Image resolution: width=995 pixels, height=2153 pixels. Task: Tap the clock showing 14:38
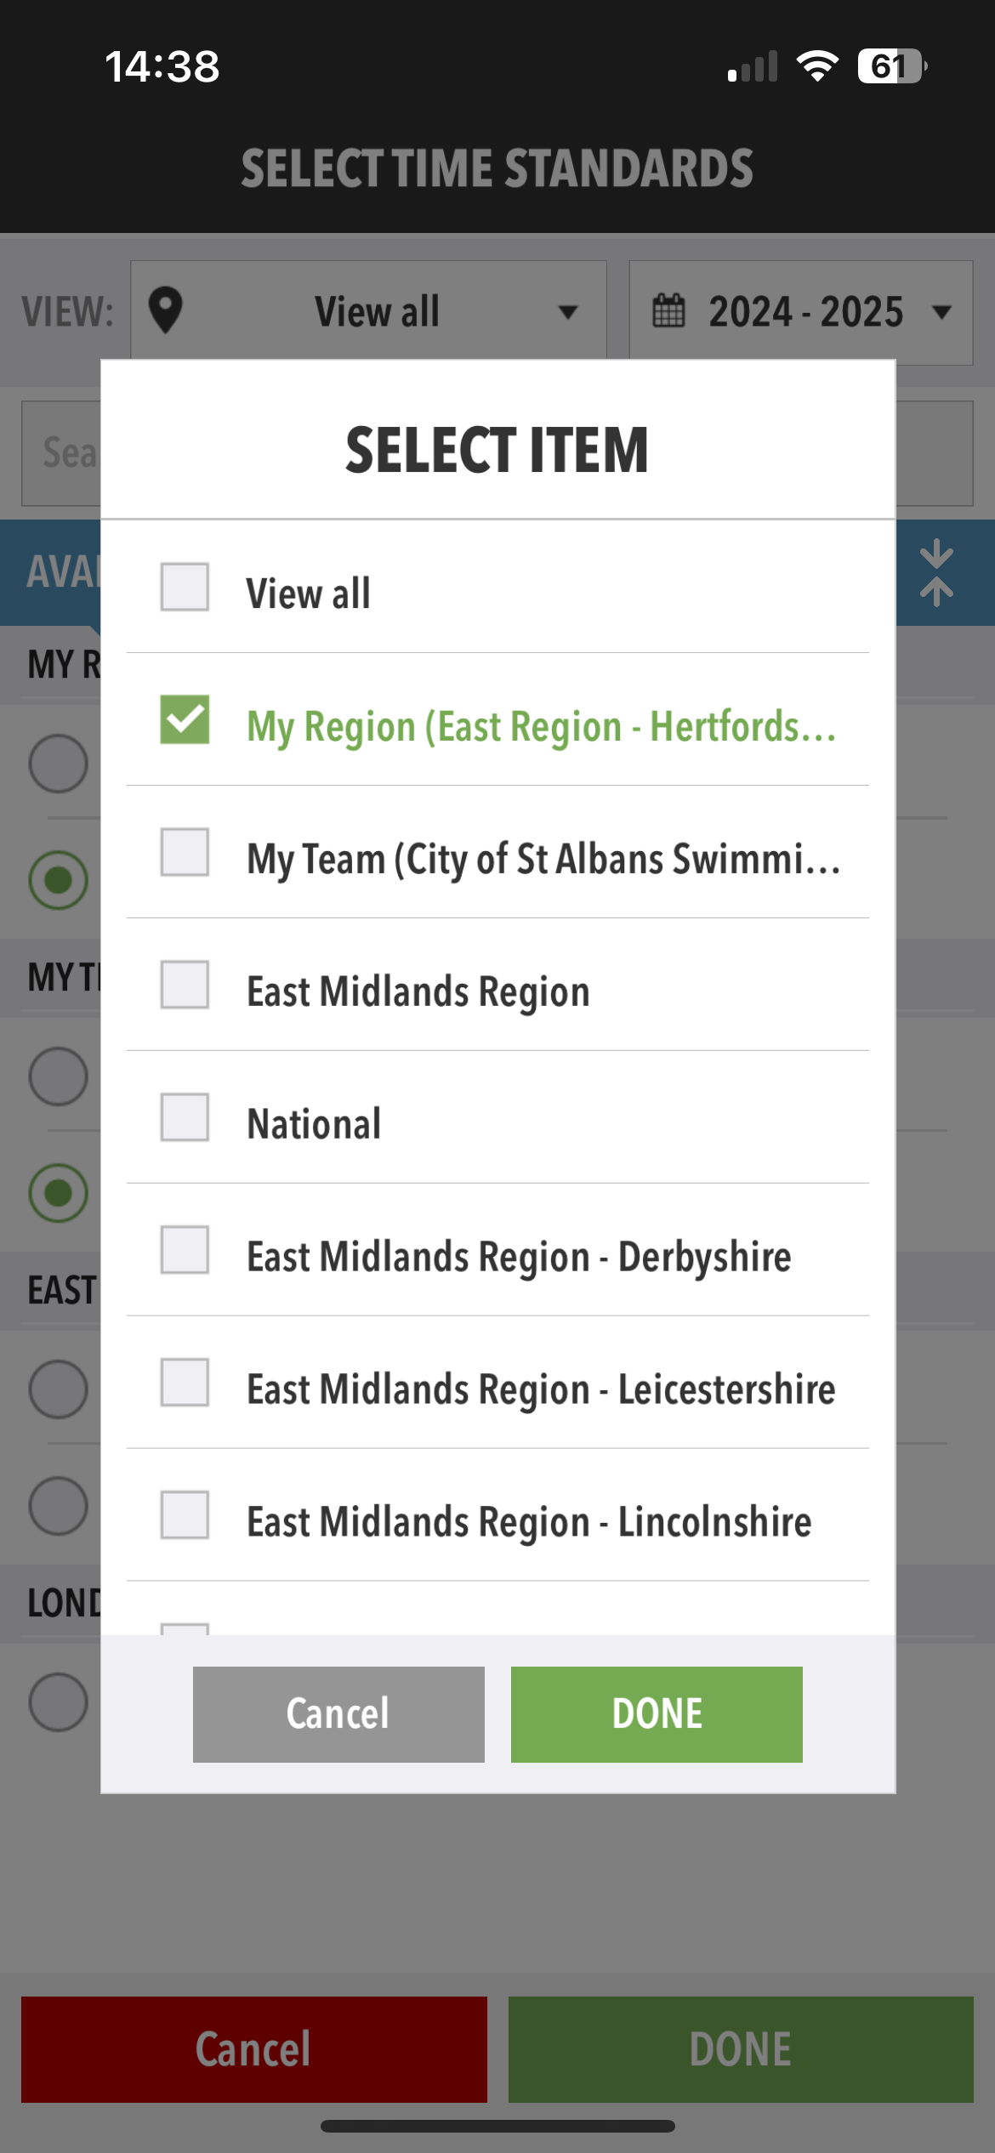pos(162,66)
